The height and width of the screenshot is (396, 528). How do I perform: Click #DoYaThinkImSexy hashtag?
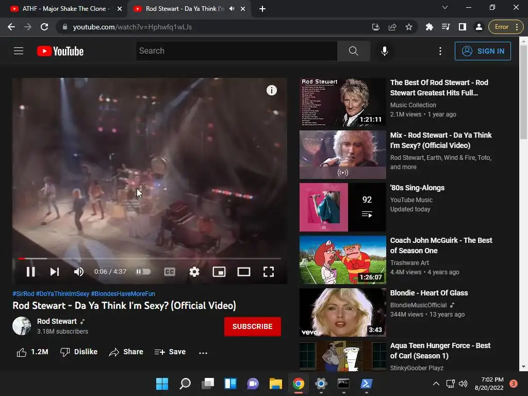[62, 293]
